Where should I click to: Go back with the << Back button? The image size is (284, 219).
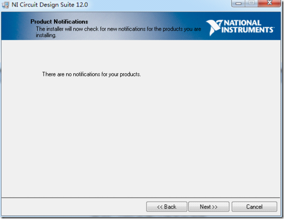[x=166, y=206]
